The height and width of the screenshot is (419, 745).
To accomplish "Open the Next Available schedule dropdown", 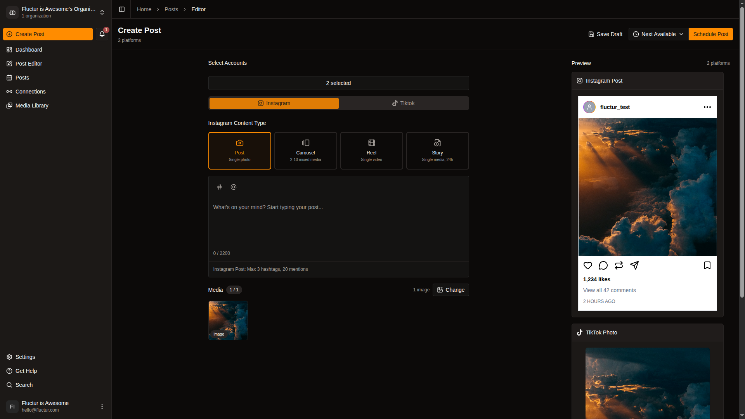I will [x=658, y=34].
